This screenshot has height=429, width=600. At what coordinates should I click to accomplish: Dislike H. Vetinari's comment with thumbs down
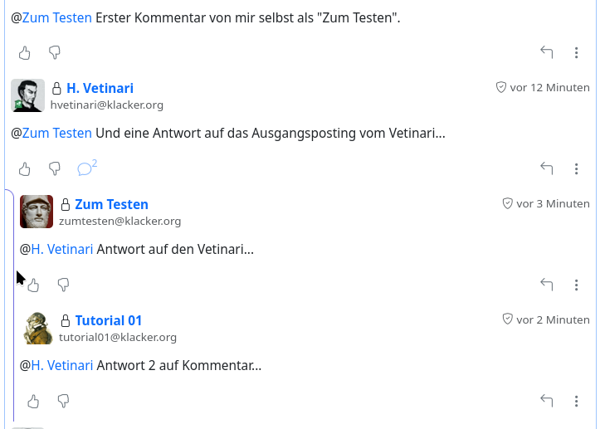tap(55, 169)
